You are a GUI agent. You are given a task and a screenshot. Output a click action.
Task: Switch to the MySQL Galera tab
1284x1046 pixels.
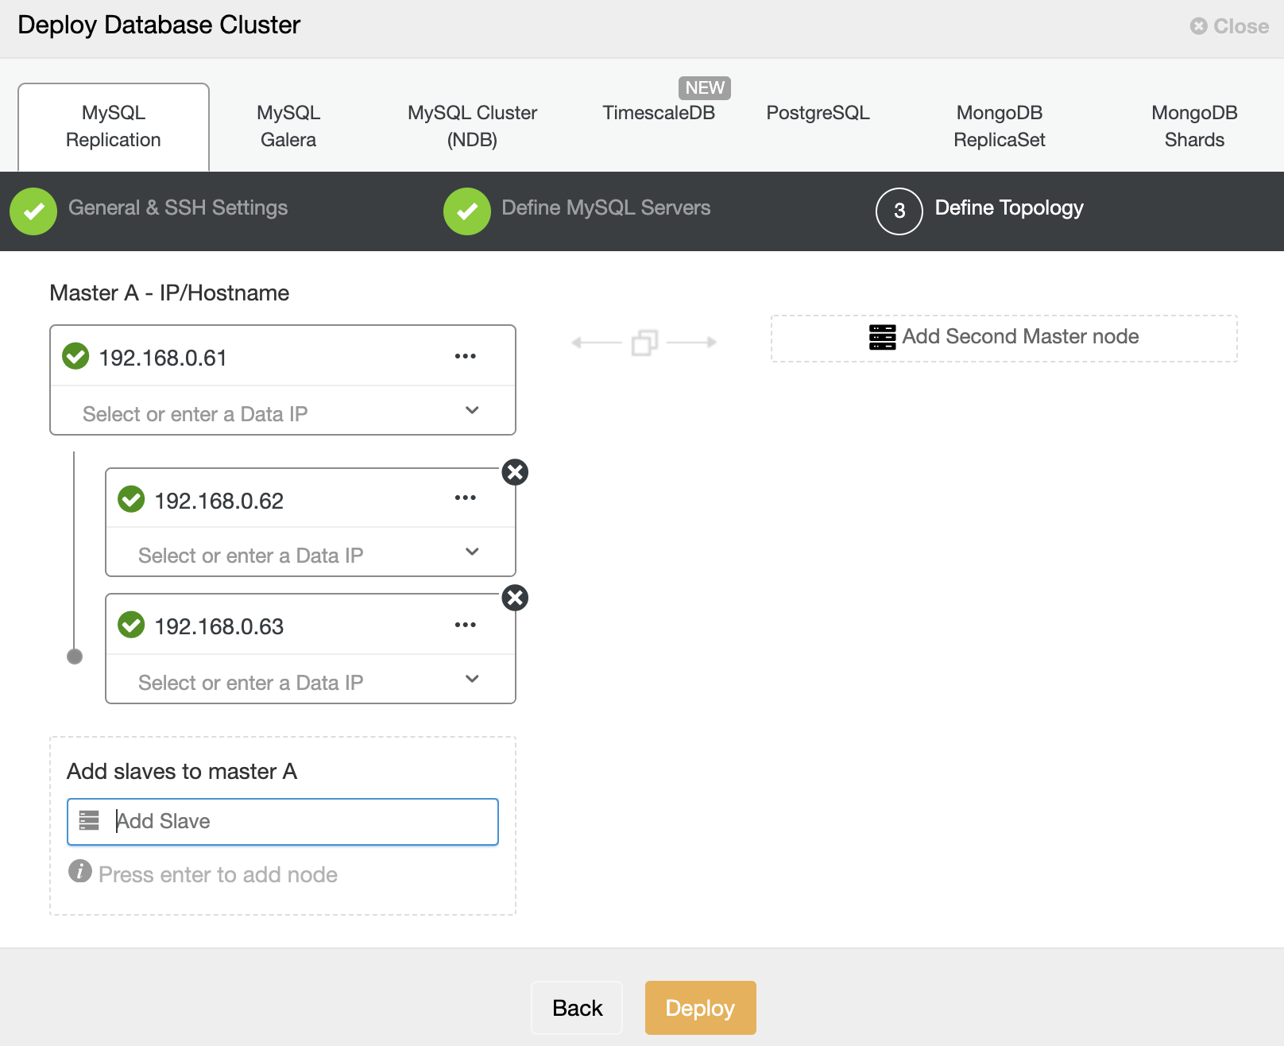(x=288, y=126)
